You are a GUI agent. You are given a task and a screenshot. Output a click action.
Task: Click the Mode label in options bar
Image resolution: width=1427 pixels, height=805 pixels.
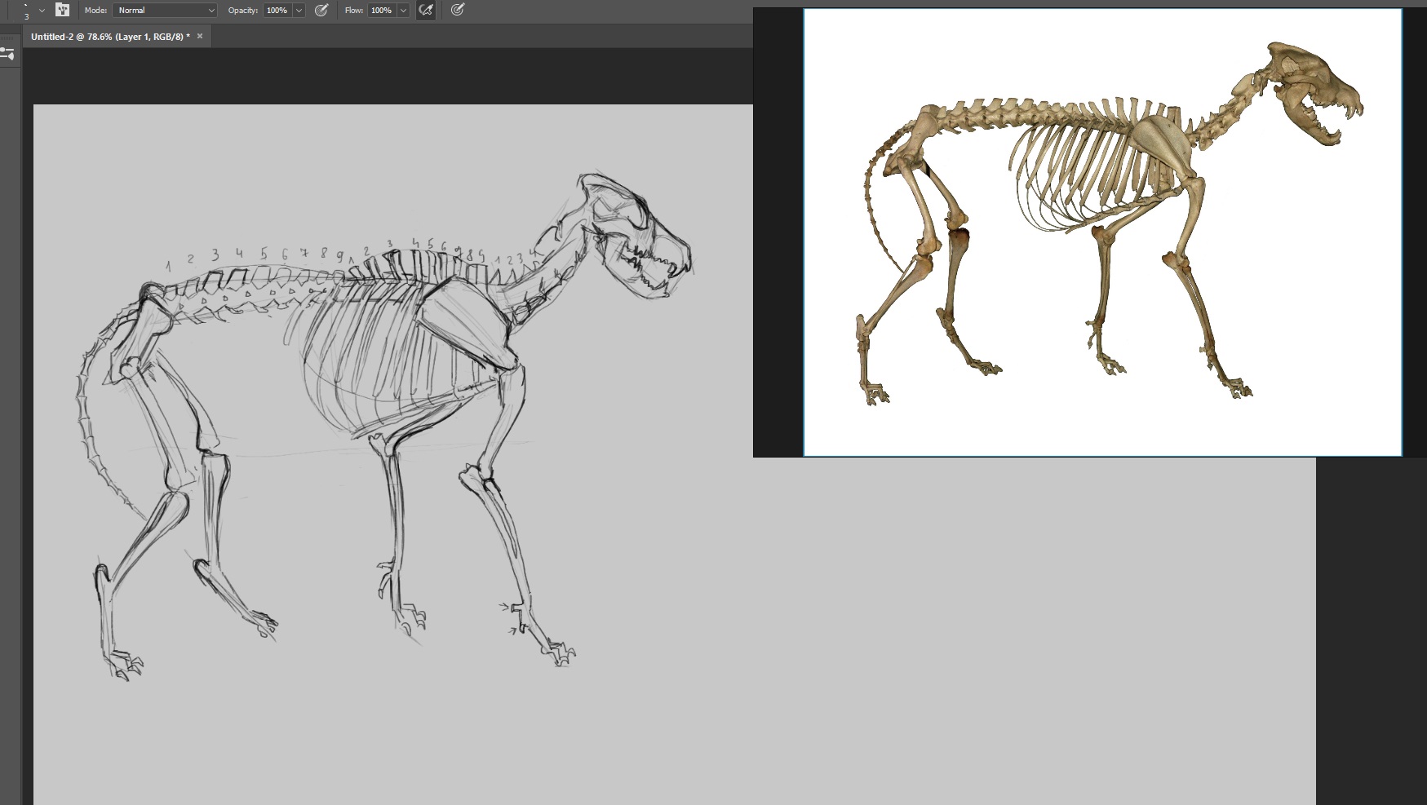point(95,11)
